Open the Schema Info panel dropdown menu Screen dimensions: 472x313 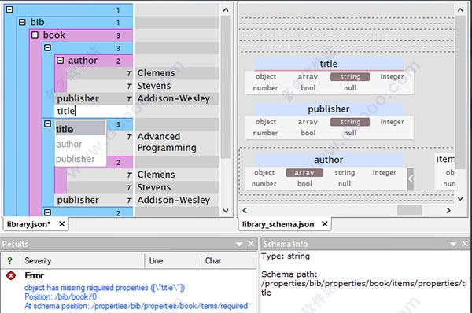pyautogui.click(x=453, y=244)
